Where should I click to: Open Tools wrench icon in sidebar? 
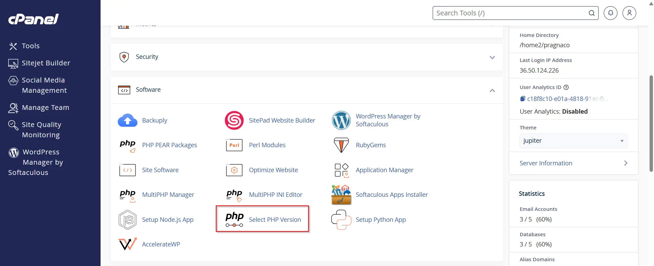click(x=13, y=46)
